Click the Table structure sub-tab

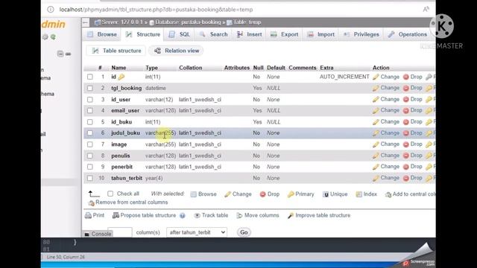[x=116, y=51]
